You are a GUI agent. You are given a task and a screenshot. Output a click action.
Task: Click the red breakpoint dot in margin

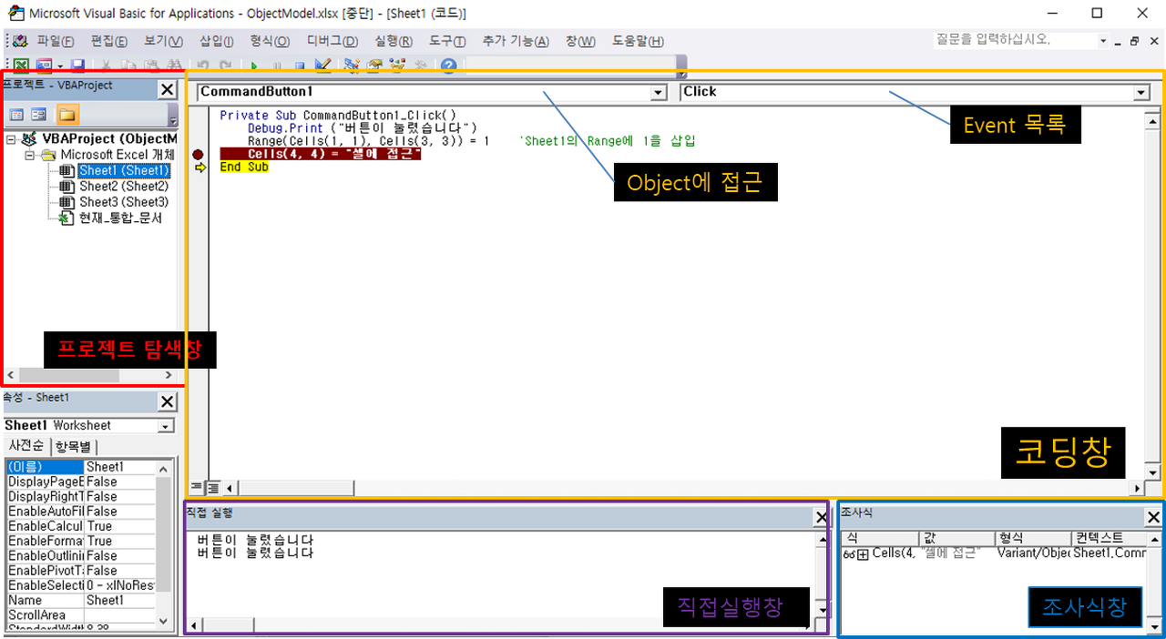[x=199, y=155]
